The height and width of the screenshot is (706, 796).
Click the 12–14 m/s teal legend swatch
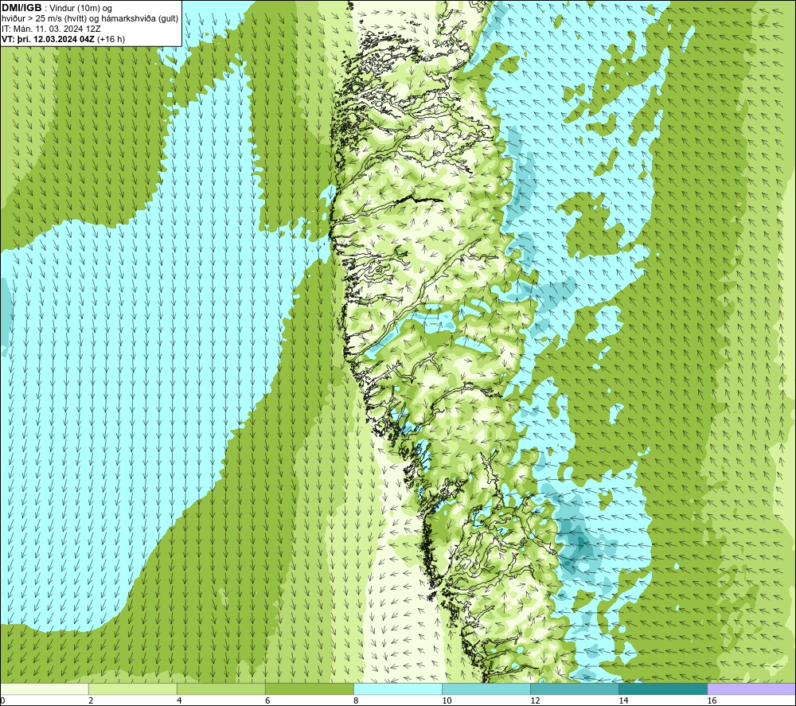point(575,688)
